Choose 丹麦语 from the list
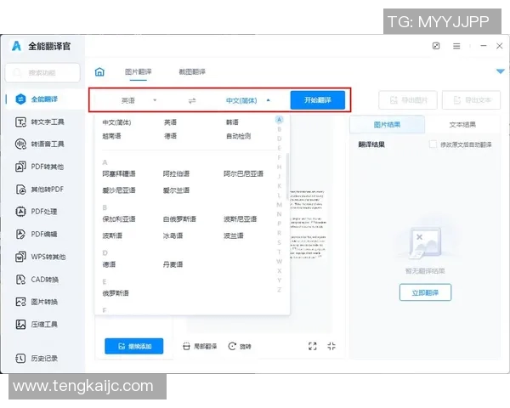The image size is (510, 408). (173, 264)
